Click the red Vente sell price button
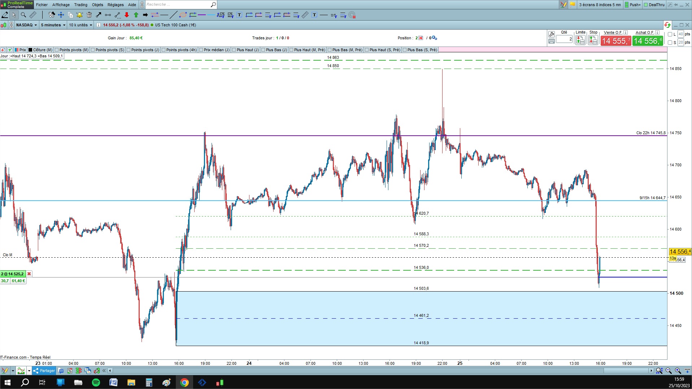 (616, 41)
